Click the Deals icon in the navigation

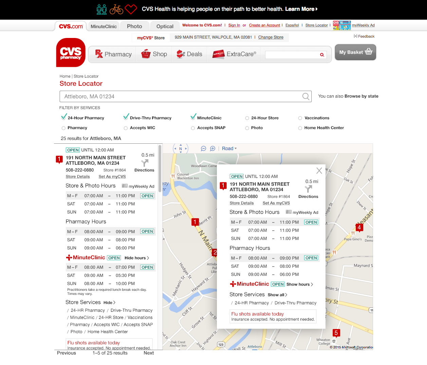tap(181, 54)
